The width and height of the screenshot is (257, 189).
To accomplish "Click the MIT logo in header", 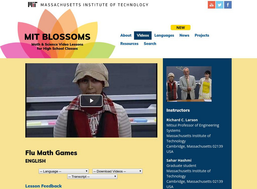I will 32,4.
